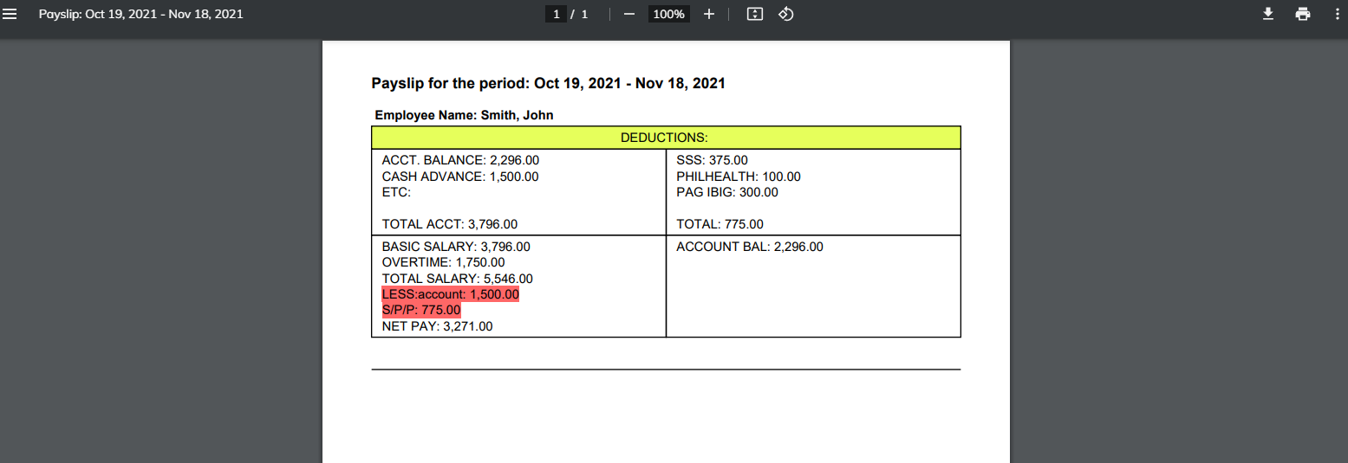Select the highlighted S/P/P: 775.00 line
Image resolution: width=1348 pixels, height=463 pixels.
pyautogui.click(x=421, y=310)
